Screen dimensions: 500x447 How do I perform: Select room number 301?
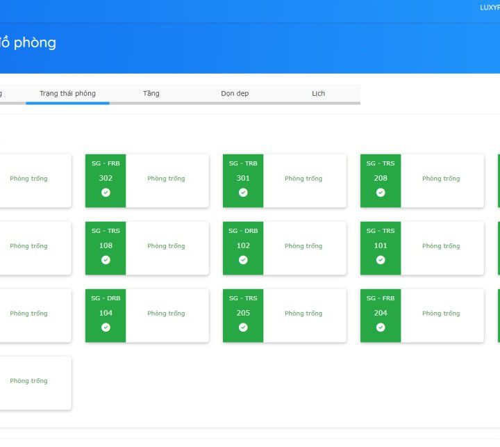pyautogui.click(x=243, y=178)
